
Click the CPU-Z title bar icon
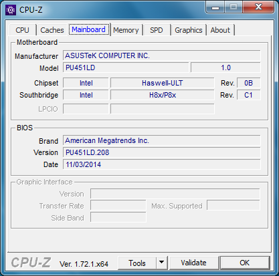(11, 10)
